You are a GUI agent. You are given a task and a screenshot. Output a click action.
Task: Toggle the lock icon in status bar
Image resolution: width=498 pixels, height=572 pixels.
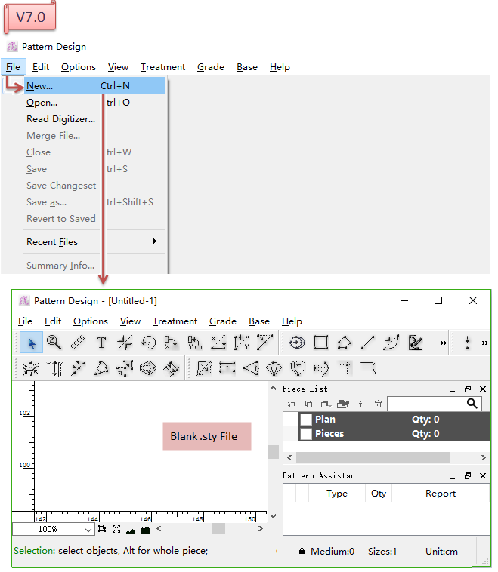[302, 552]
